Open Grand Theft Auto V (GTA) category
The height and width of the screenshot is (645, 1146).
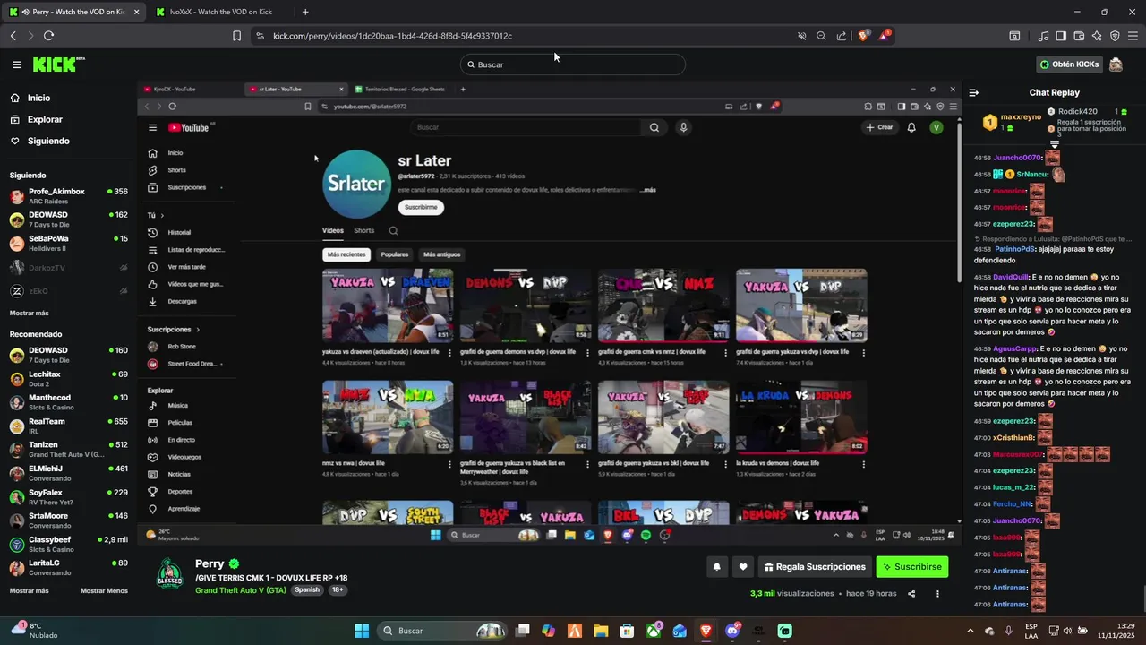click(x=241, y=590)
